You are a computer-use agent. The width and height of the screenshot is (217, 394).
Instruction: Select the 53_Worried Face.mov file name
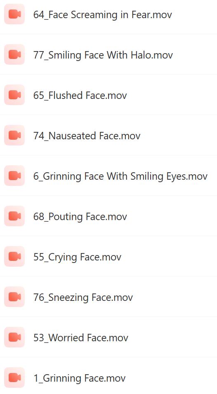click(81, 338)
